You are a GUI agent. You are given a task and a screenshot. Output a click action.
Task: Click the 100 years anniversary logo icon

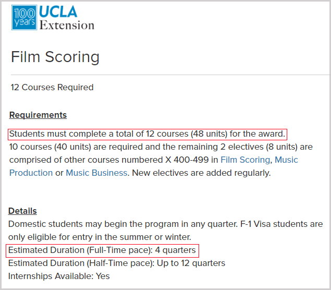point(24,17)
